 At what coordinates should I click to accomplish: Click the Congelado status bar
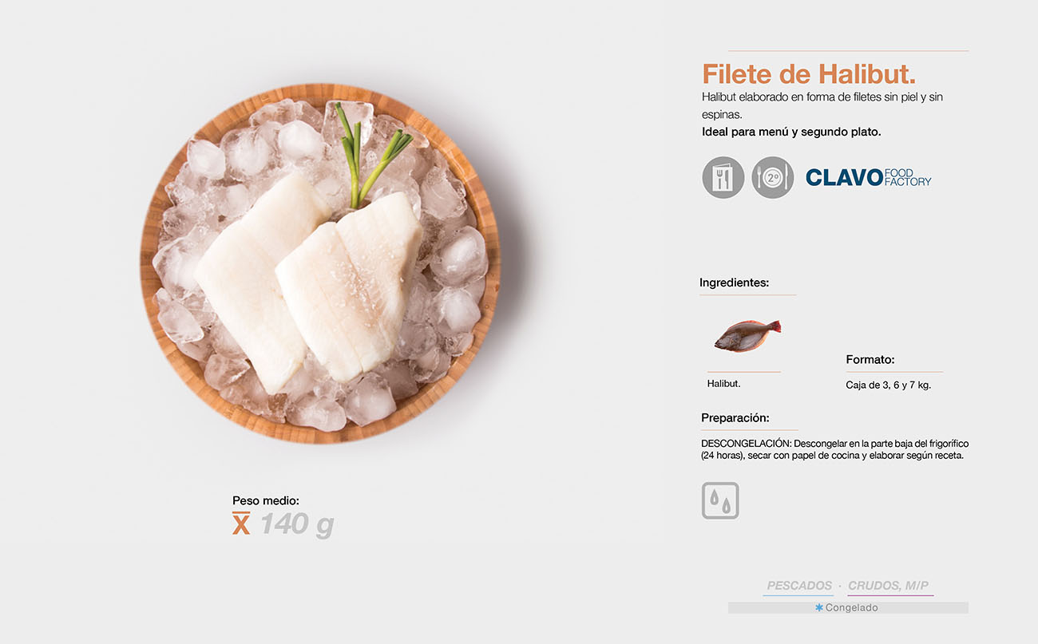click(x=848, y=608)
